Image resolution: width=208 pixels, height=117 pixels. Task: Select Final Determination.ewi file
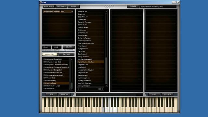[91, 43]
